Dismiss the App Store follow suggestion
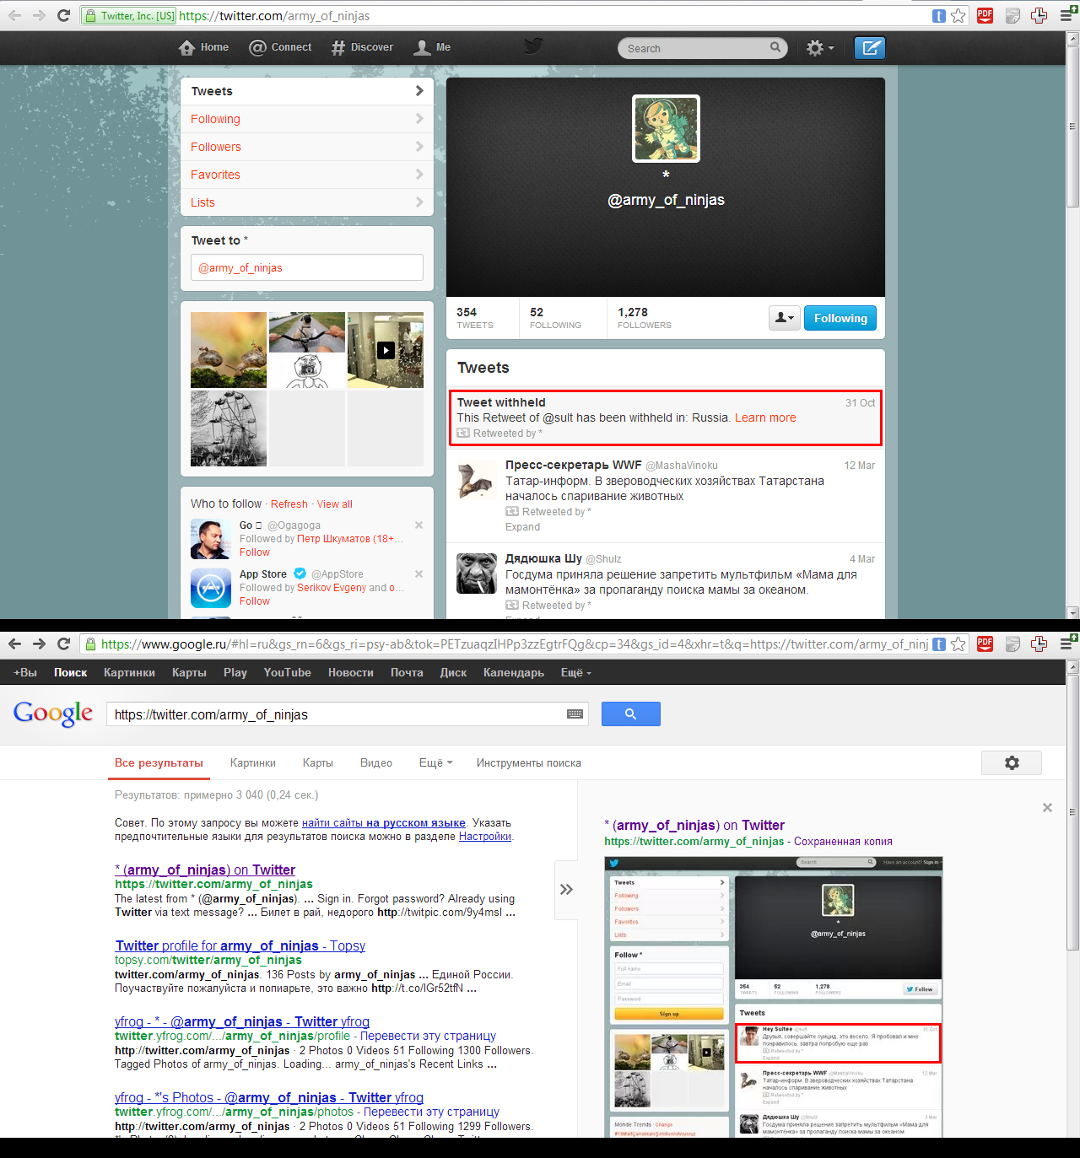This screenshot has height=1158, width=1080. point(418,574)
